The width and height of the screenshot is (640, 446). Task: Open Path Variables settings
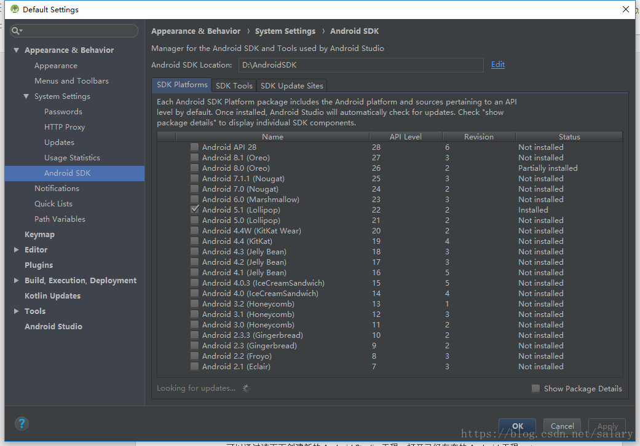click(60, 219)
